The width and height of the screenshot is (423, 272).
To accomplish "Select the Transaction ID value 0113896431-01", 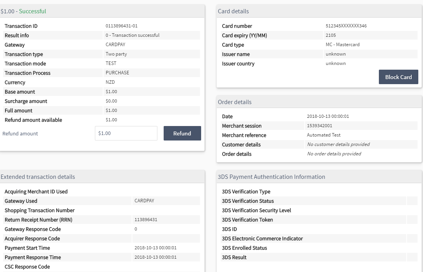I will click(x=121, y=26).
